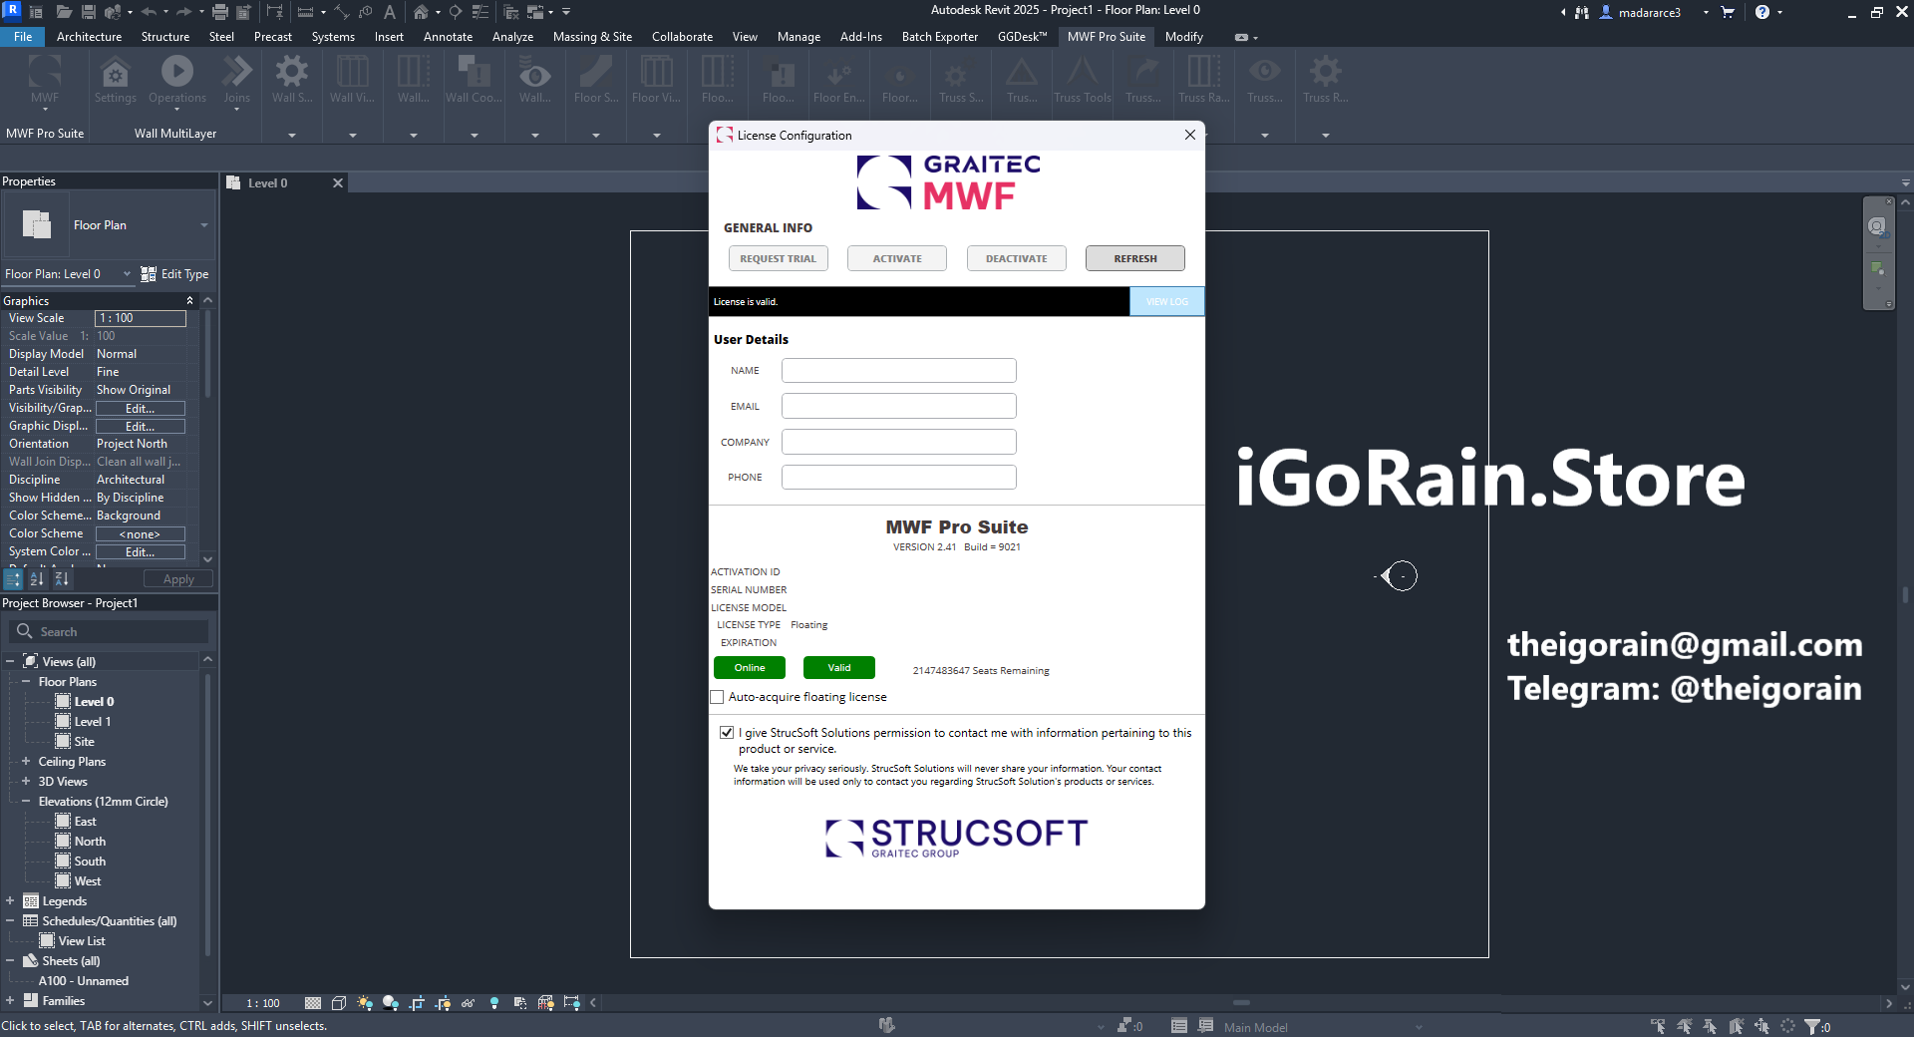Click the VIEW LOG button
The width and height of the screenshot is (1914, 1037).
1166,301
